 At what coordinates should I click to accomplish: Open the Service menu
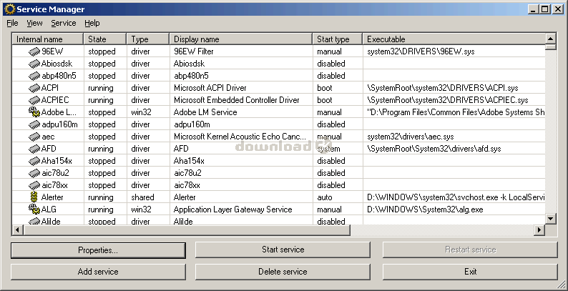tap(63, 23)
